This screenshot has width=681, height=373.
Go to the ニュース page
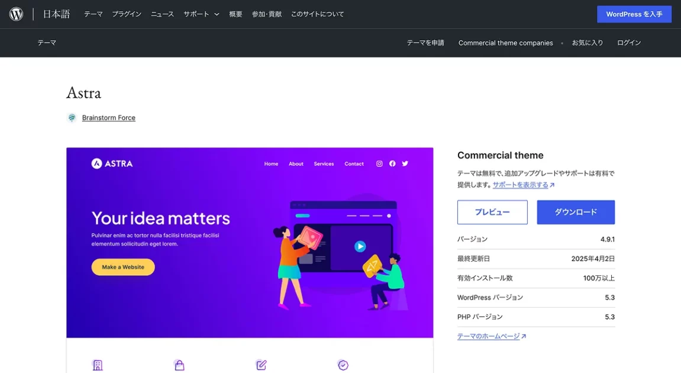pos(162,14)
